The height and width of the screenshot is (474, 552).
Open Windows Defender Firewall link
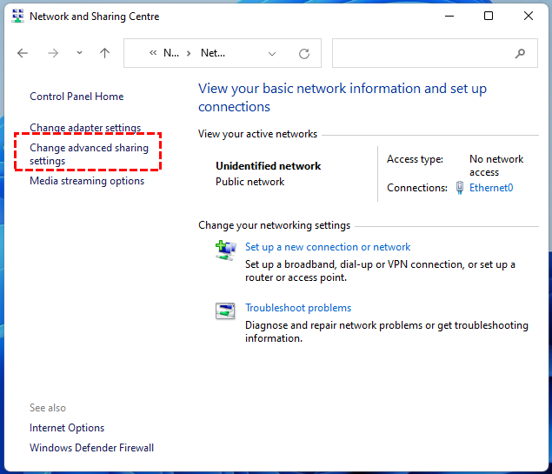91,448
